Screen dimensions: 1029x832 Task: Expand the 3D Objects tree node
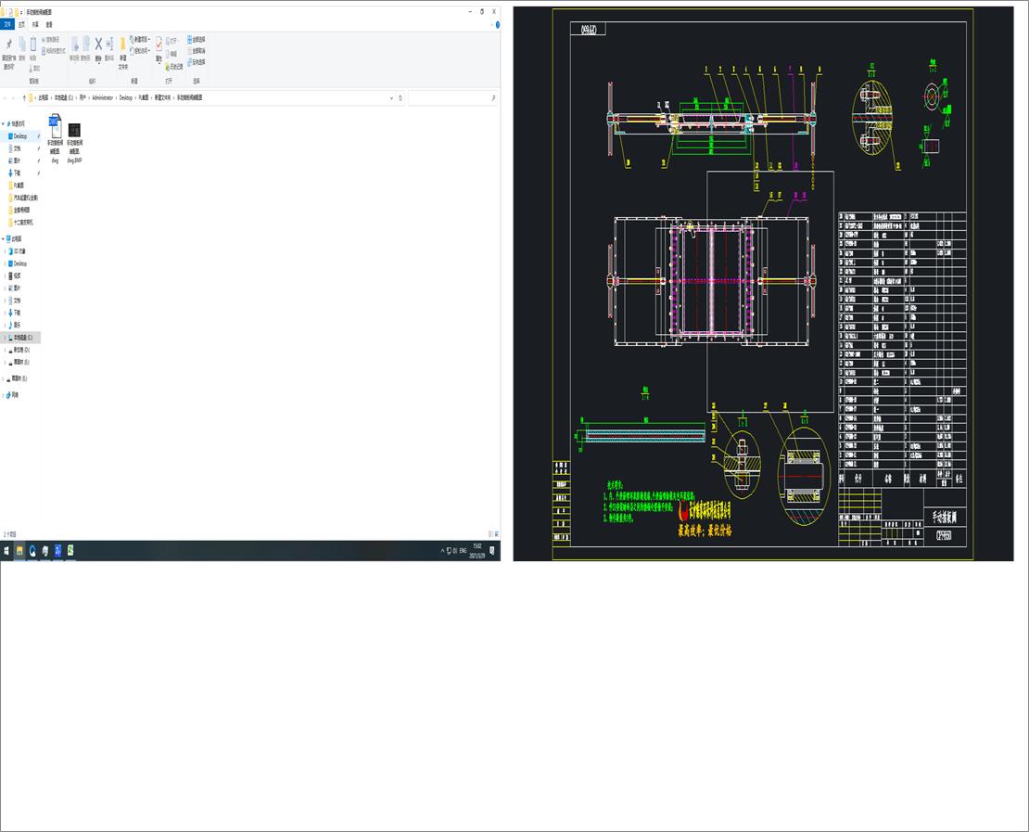point(5,251)
